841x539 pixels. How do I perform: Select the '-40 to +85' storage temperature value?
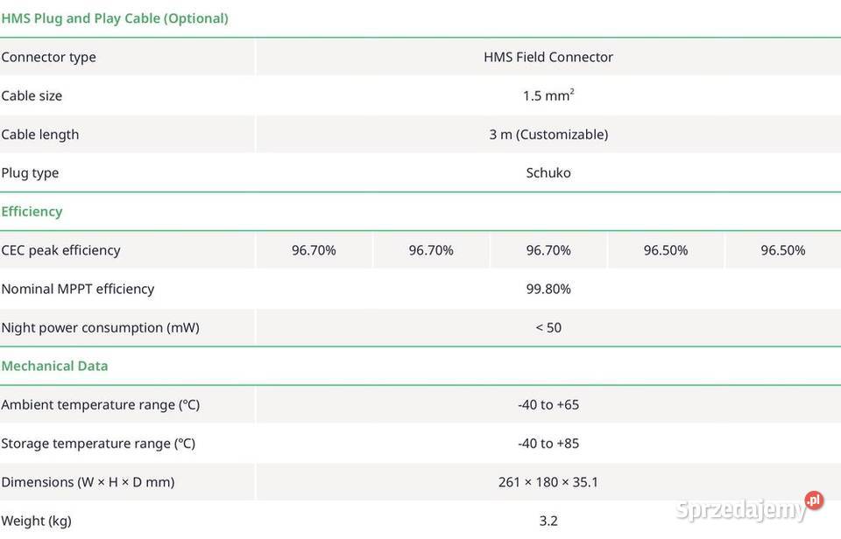(x=548, y=443)
